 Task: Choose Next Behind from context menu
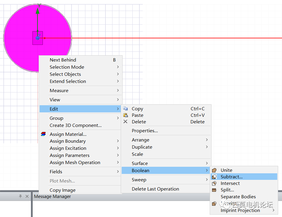(x=81, y=60)
